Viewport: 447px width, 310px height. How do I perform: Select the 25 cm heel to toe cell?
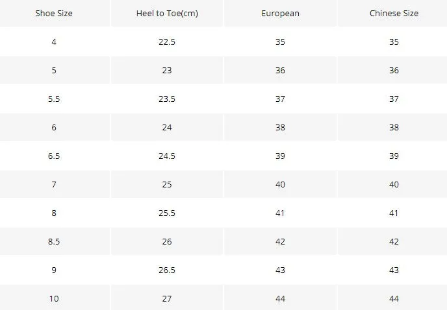click(167, 184)
